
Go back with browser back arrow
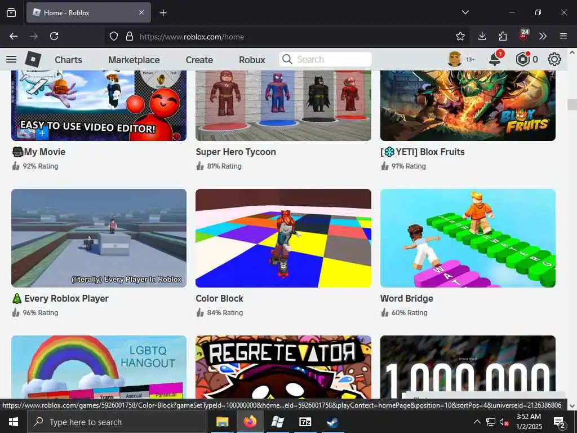coord(14,36)
